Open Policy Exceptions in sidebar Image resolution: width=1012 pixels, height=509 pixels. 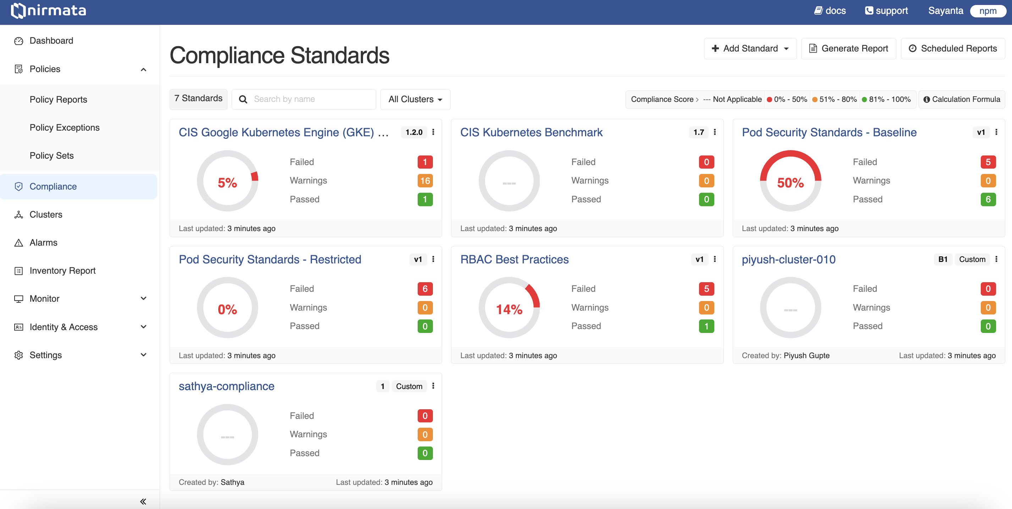[x=65, y=127]
